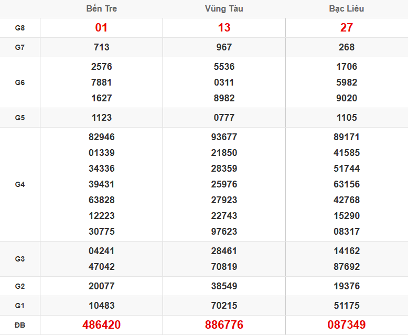Select Vũng Tàu special prize number 886776
The height and width of the screenshot is (335, 408).
pyautogui.click(x=224, y=325)
